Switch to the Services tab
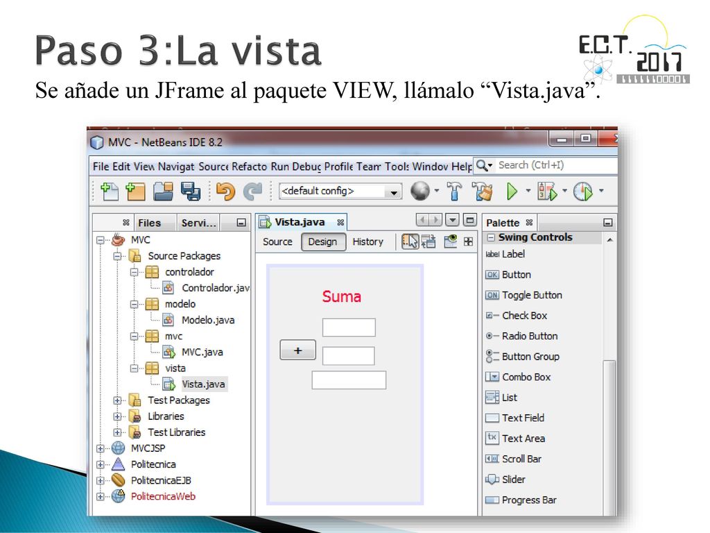Screen dimensions: 710x533 (x=199, y=223)
